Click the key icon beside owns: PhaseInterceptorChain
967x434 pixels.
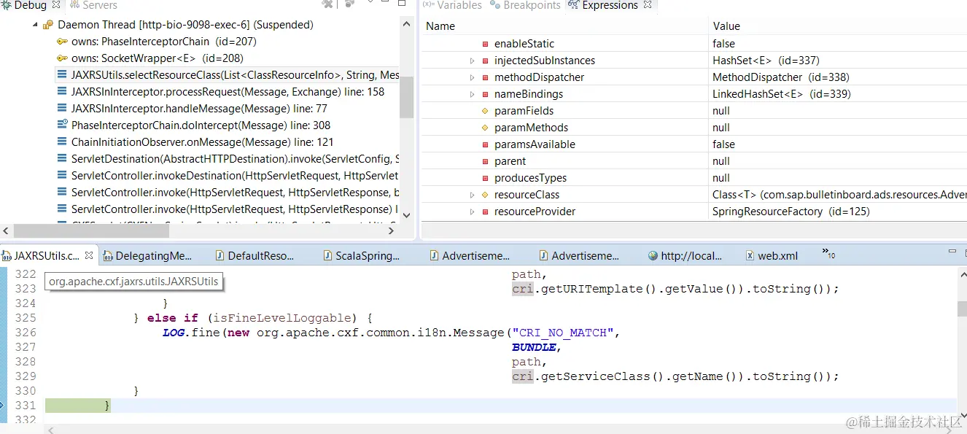click(63, 42)
